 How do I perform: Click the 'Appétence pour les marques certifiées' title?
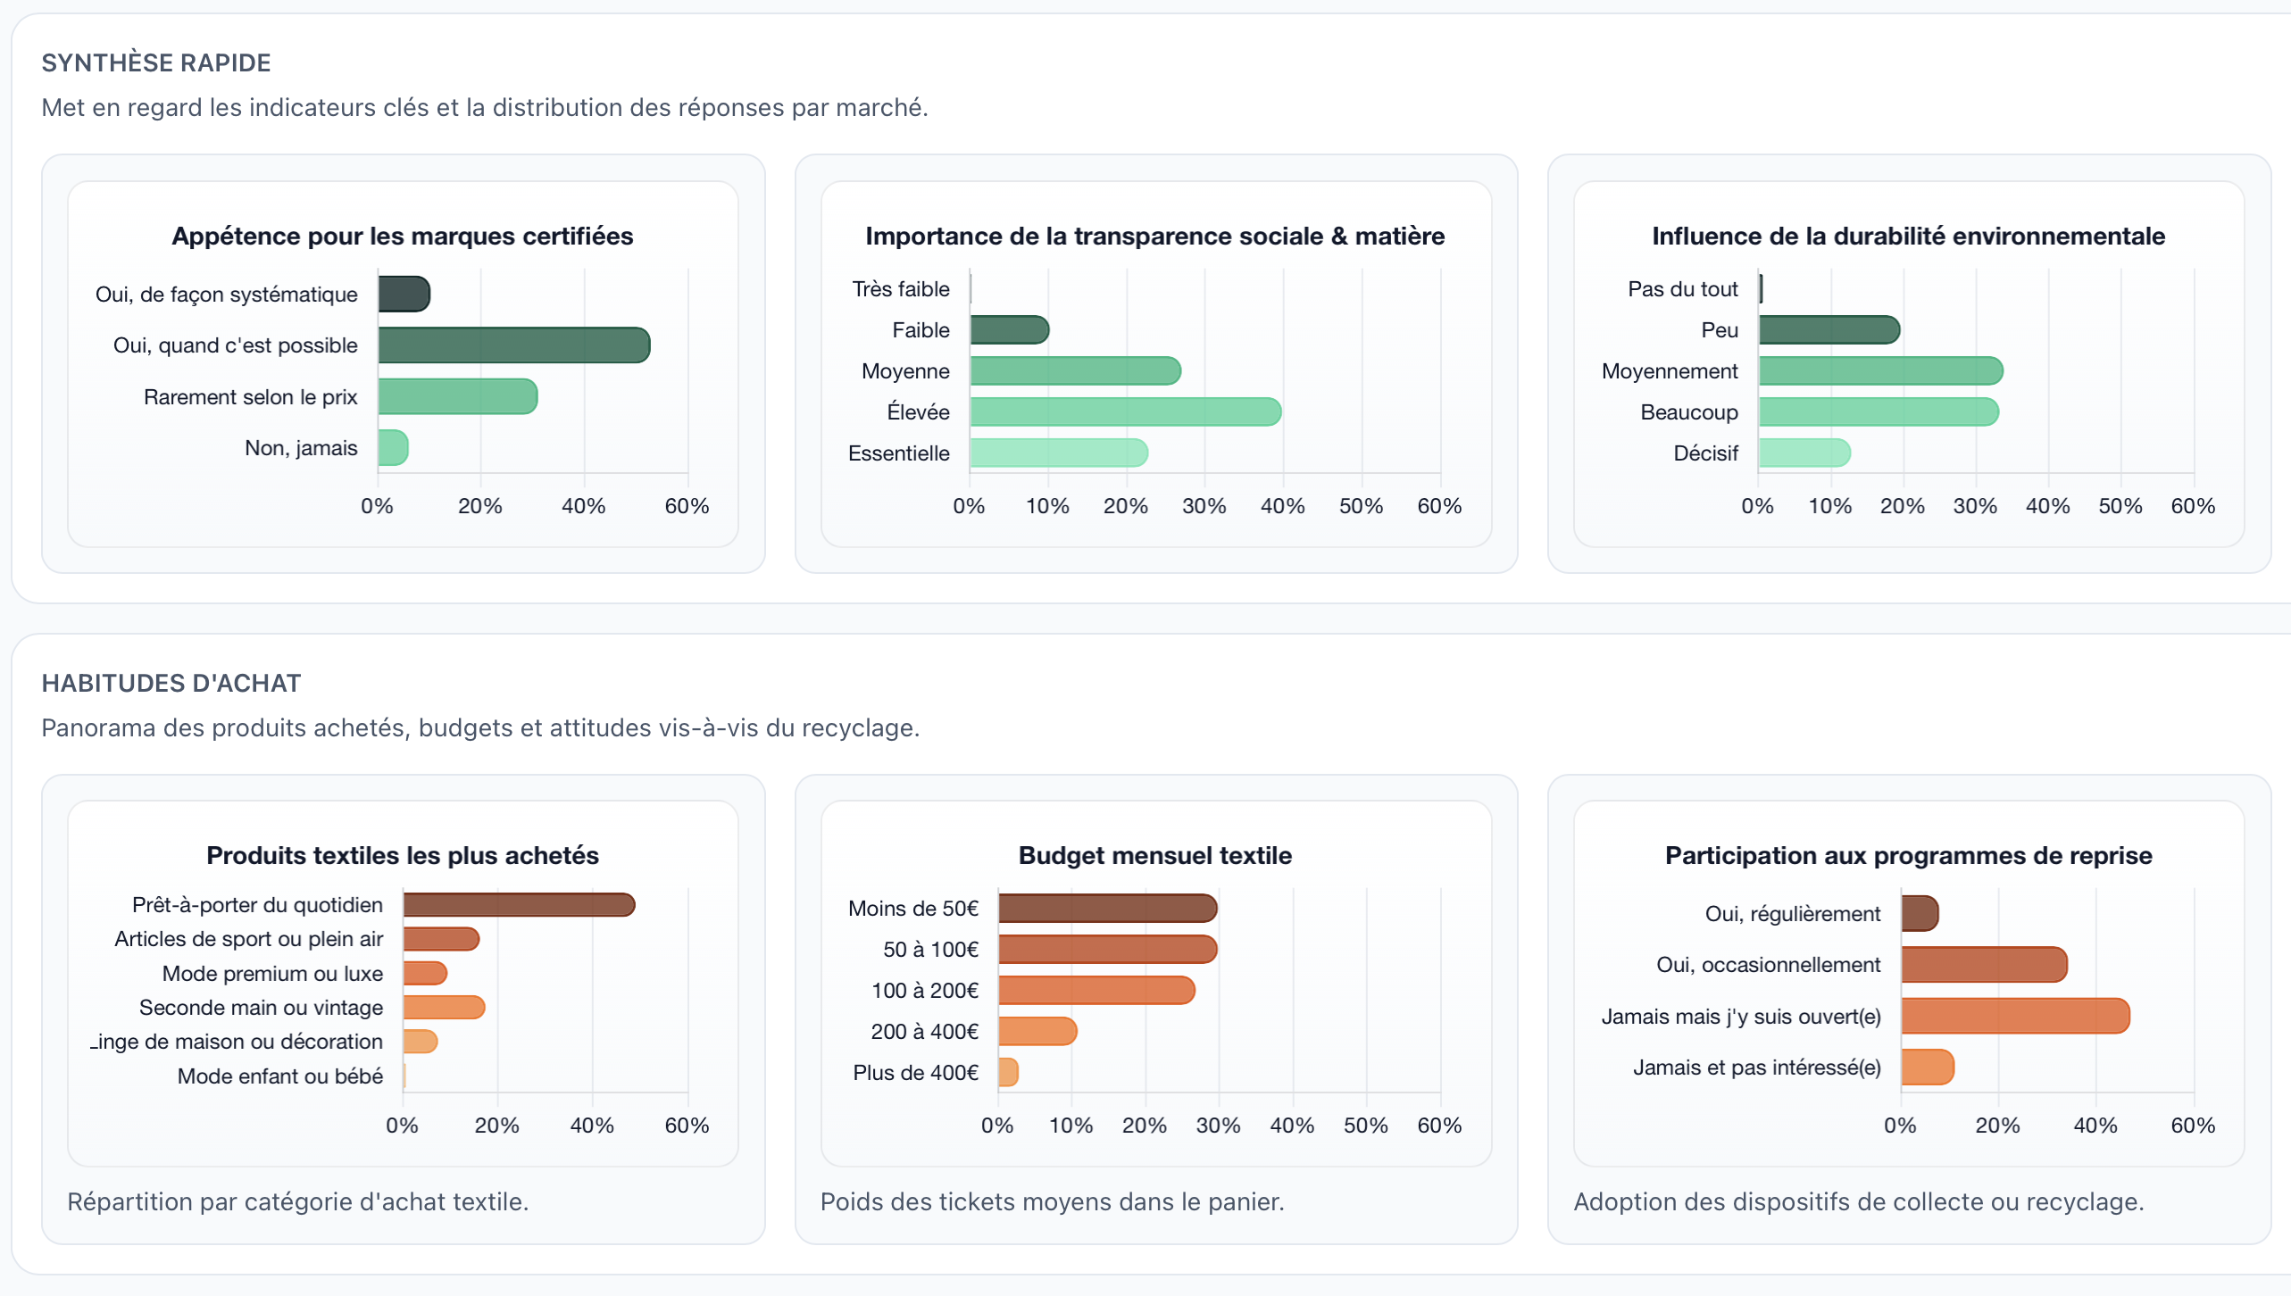[x=402, y=236]
